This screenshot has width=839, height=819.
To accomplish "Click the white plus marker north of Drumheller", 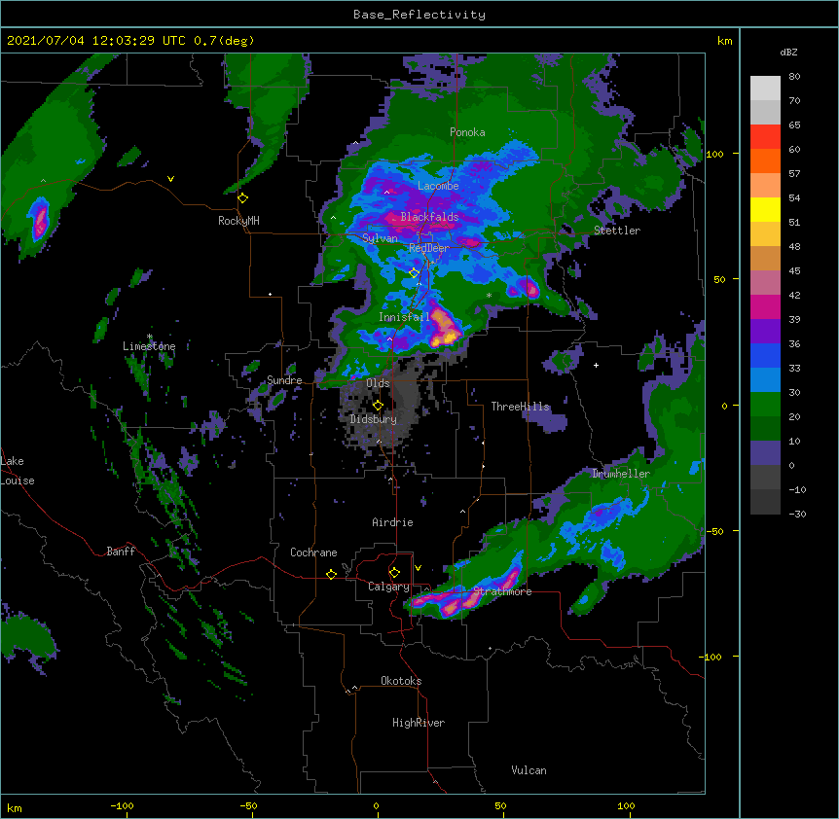I will coord(596,365).
